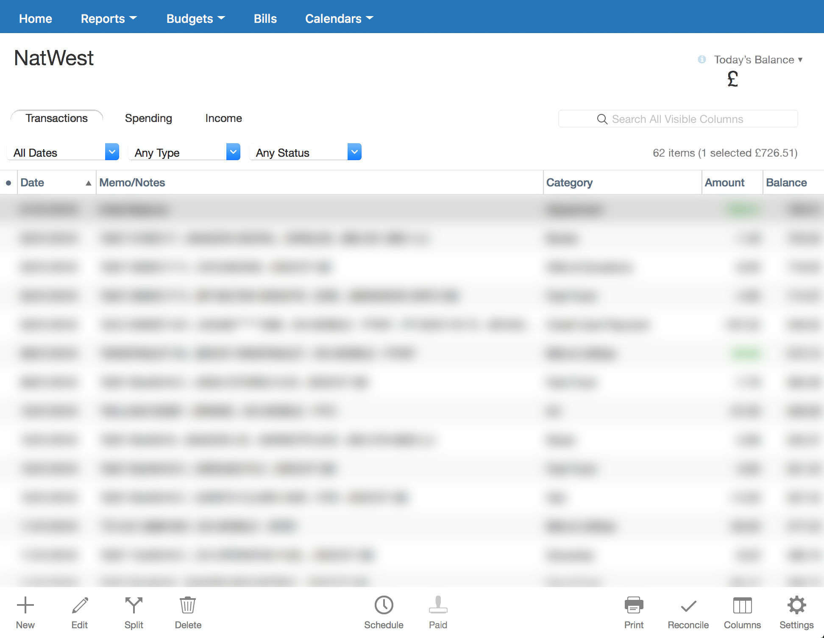Open the Budgets menu
The image size is (824, 638).
pos(196,19)
